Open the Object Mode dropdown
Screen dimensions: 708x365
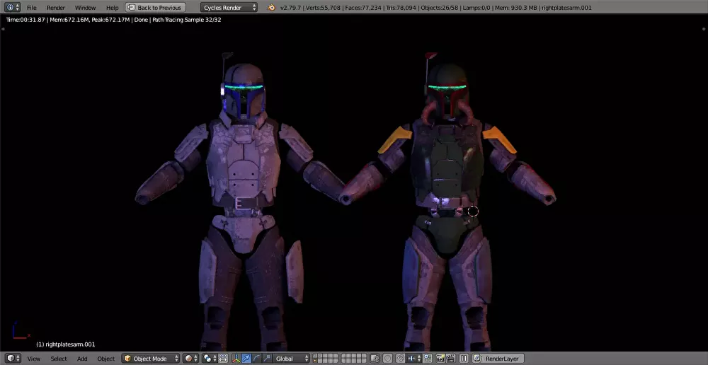click(150, 359)
